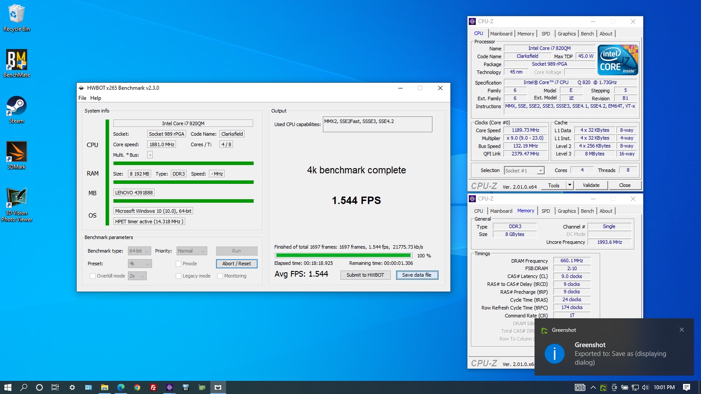The image size is (701, 394).
Task: Open the Socket #1 selection dropdown
Action: [x=524, y=171]
